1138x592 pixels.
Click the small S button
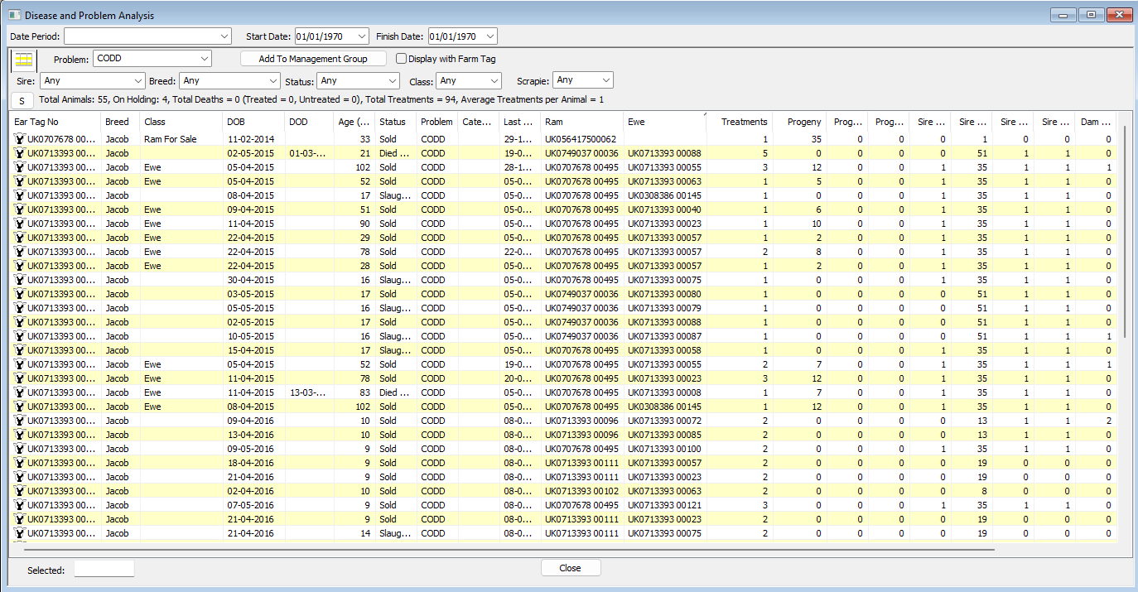tap(22, 100)
